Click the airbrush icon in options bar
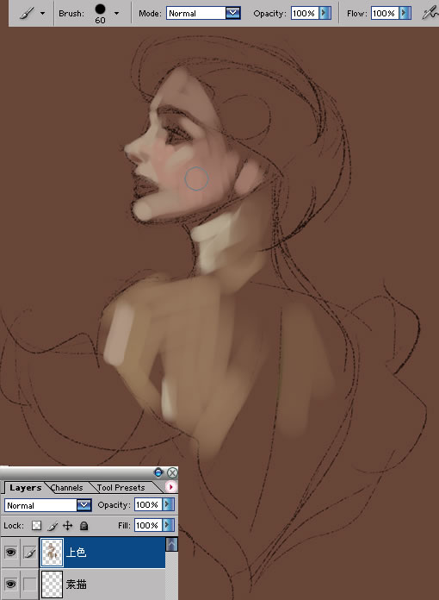 430,14
